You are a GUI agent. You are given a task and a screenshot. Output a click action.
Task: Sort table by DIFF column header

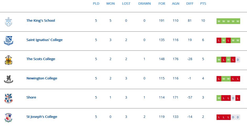point(190,3)
